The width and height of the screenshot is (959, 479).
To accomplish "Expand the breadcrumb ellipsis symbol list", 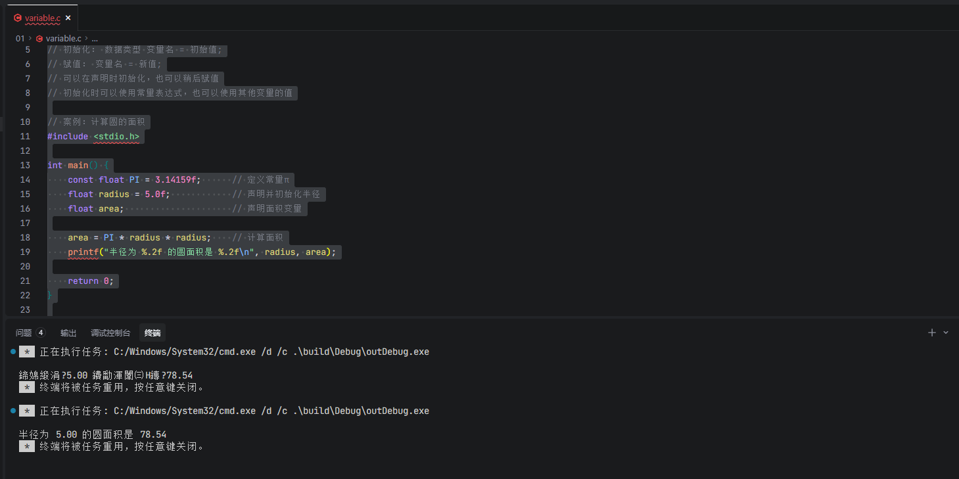I will point(95,39).
